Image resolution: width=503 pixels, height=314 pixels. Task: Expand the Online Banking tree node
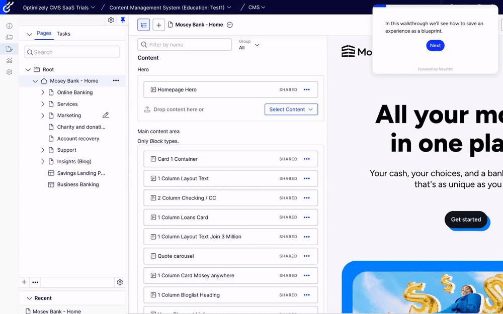[43, 92]
